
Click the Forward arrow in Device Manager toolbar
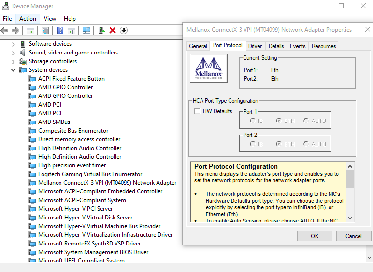[15, 30]
